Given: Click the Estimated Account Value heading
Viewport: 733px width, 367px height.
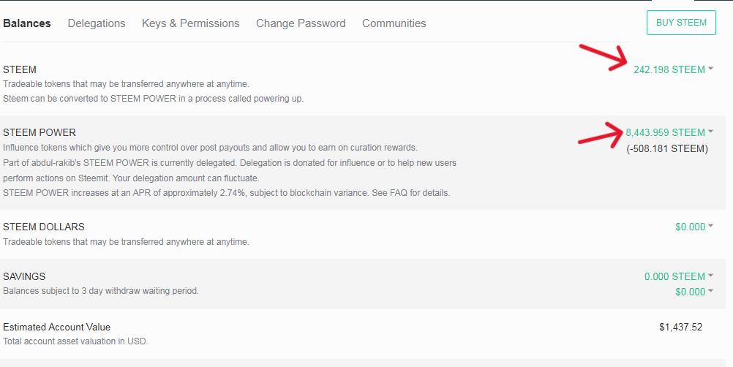Looking at the screenshot, I should (56, 328).
